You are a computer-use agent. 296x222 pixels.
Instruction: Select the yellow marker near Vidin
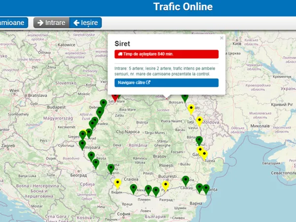(117, 183)
